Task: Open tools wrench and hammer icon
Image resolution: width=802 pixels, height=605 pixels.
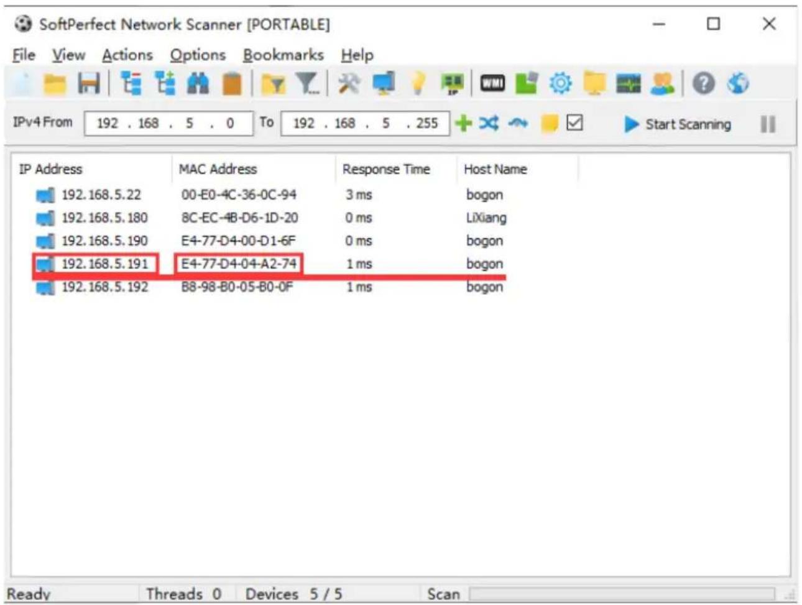Action: 349,83
